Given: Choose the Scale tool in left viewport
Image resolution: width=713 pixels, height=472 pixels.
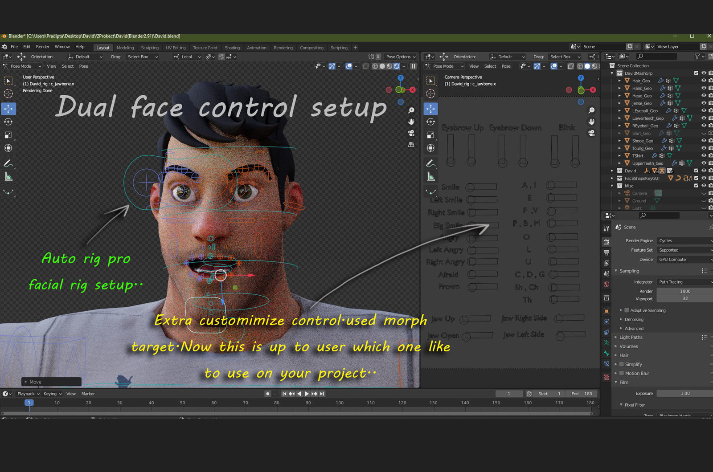Looking at the screenshot, I should pos(8,135).
